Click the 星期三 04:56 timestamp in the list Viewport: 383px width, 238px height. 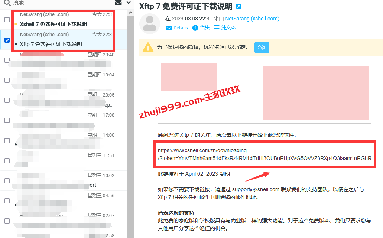pos(101,195)
